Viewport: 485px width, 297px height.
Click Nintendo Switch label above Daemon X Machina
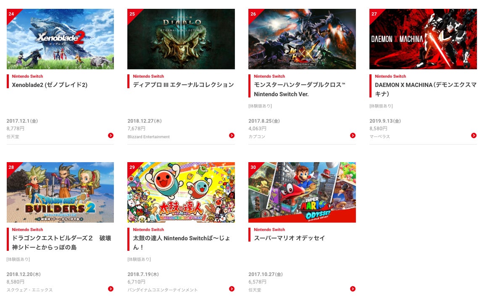point(390,76)
